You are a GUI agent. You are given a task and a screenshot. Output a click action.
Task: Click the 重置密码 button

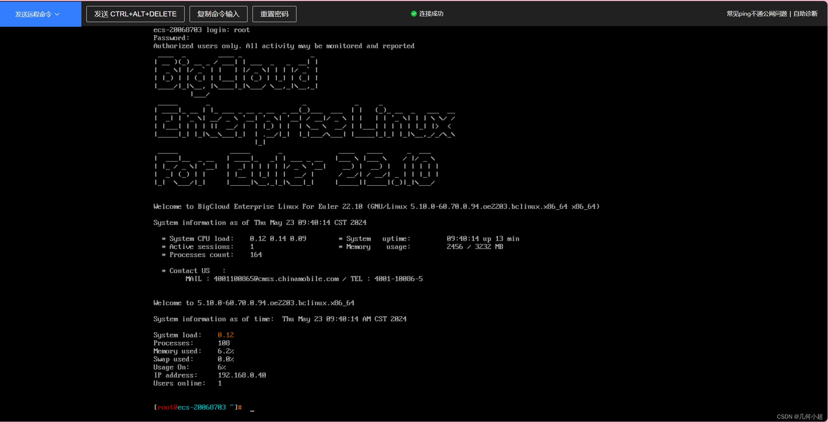click(274, 14)
